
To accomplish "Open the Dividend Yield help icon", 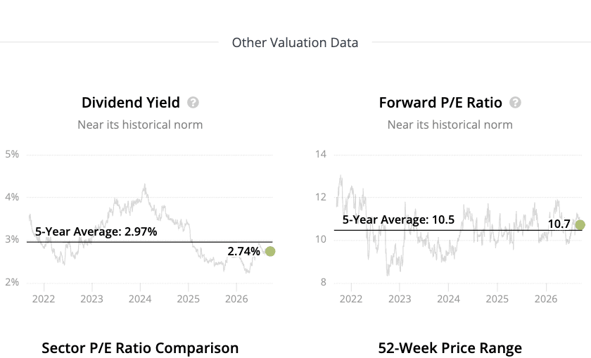I will tap(193, 103).
